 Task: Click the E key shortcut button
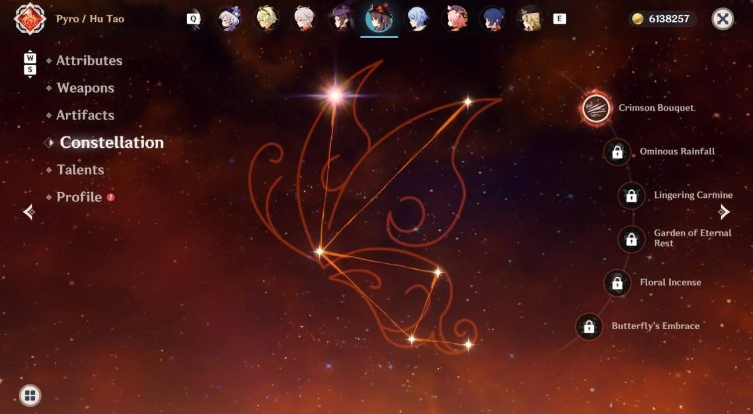(x=559, y=19)
